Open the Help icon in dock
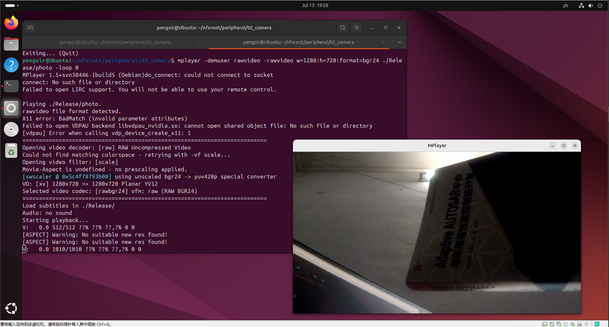Viewport: 609px width, 327px height. coord(11,65)
